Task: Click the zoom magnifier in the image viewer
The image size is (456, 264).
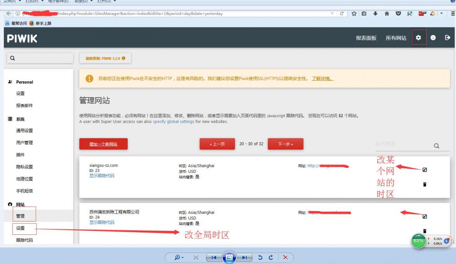Action: pyautogui.click(x=179, y=257)
